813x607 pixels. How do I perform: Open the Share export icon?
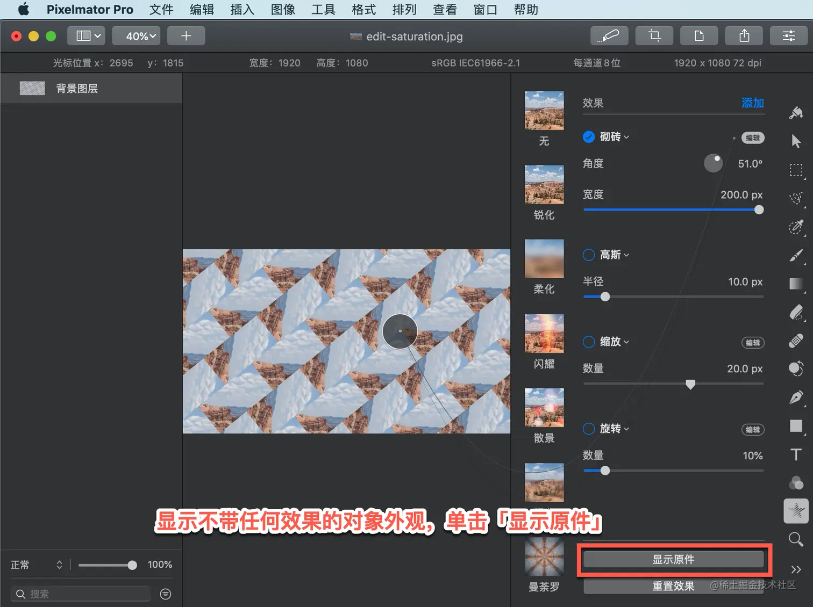[744, 36]
